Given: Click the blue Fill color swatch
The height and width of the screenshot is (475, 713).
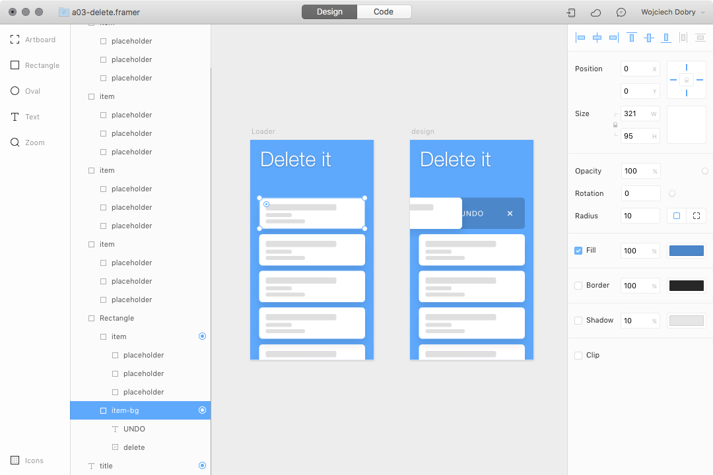Looking at the screenshot, I should pyautogui.click(x=686, y=250).
